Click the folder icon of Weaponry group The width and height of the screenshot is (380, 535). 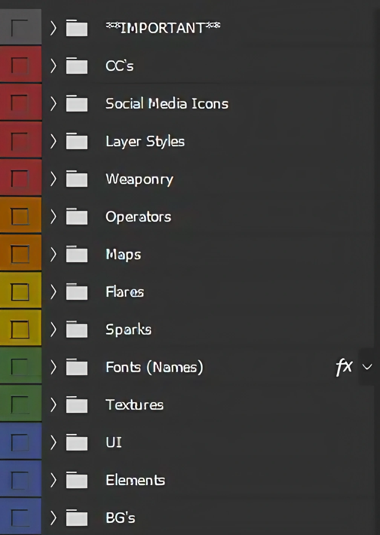[x=77, y=179]
